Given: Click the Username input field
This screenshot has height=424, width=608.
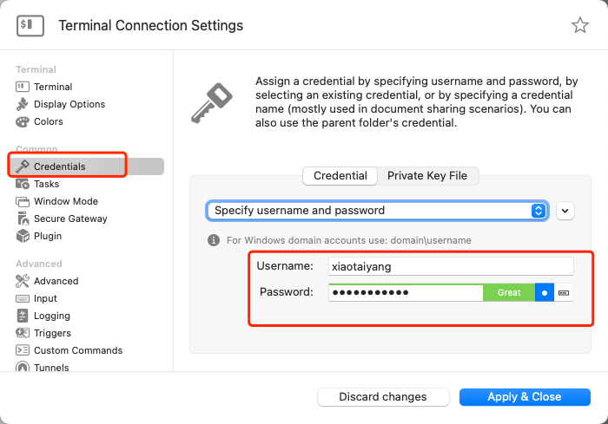Looking at the screenshot, I should click(451, 267).
